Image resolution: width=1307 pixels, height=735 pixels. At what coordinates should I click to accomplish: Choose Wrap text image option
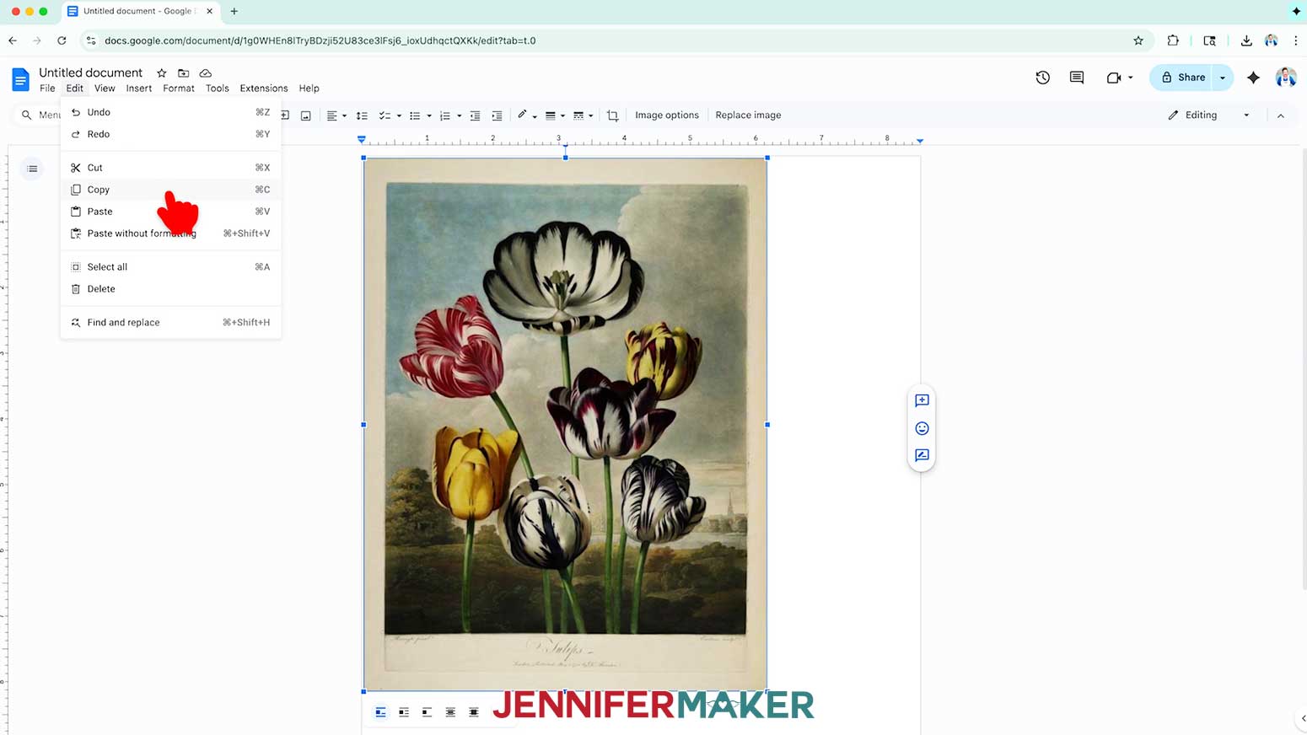click(x=404, y=712)
